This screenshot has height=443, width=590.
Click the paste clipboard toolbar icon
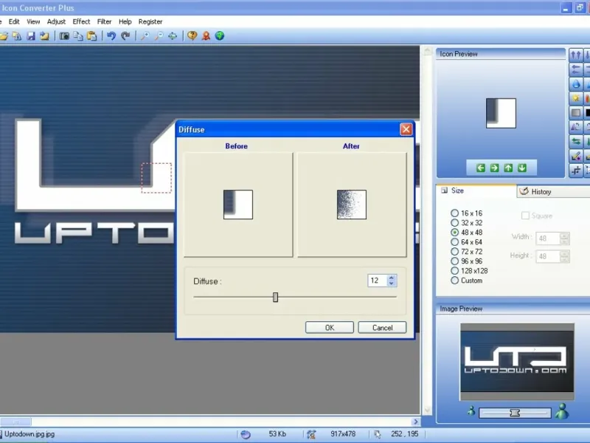tap(91, 36)
